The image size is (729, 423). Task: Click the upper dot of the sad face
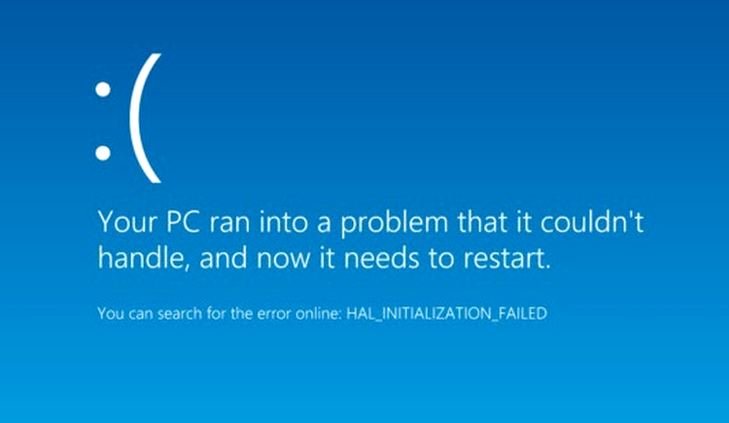pos(103,89)
